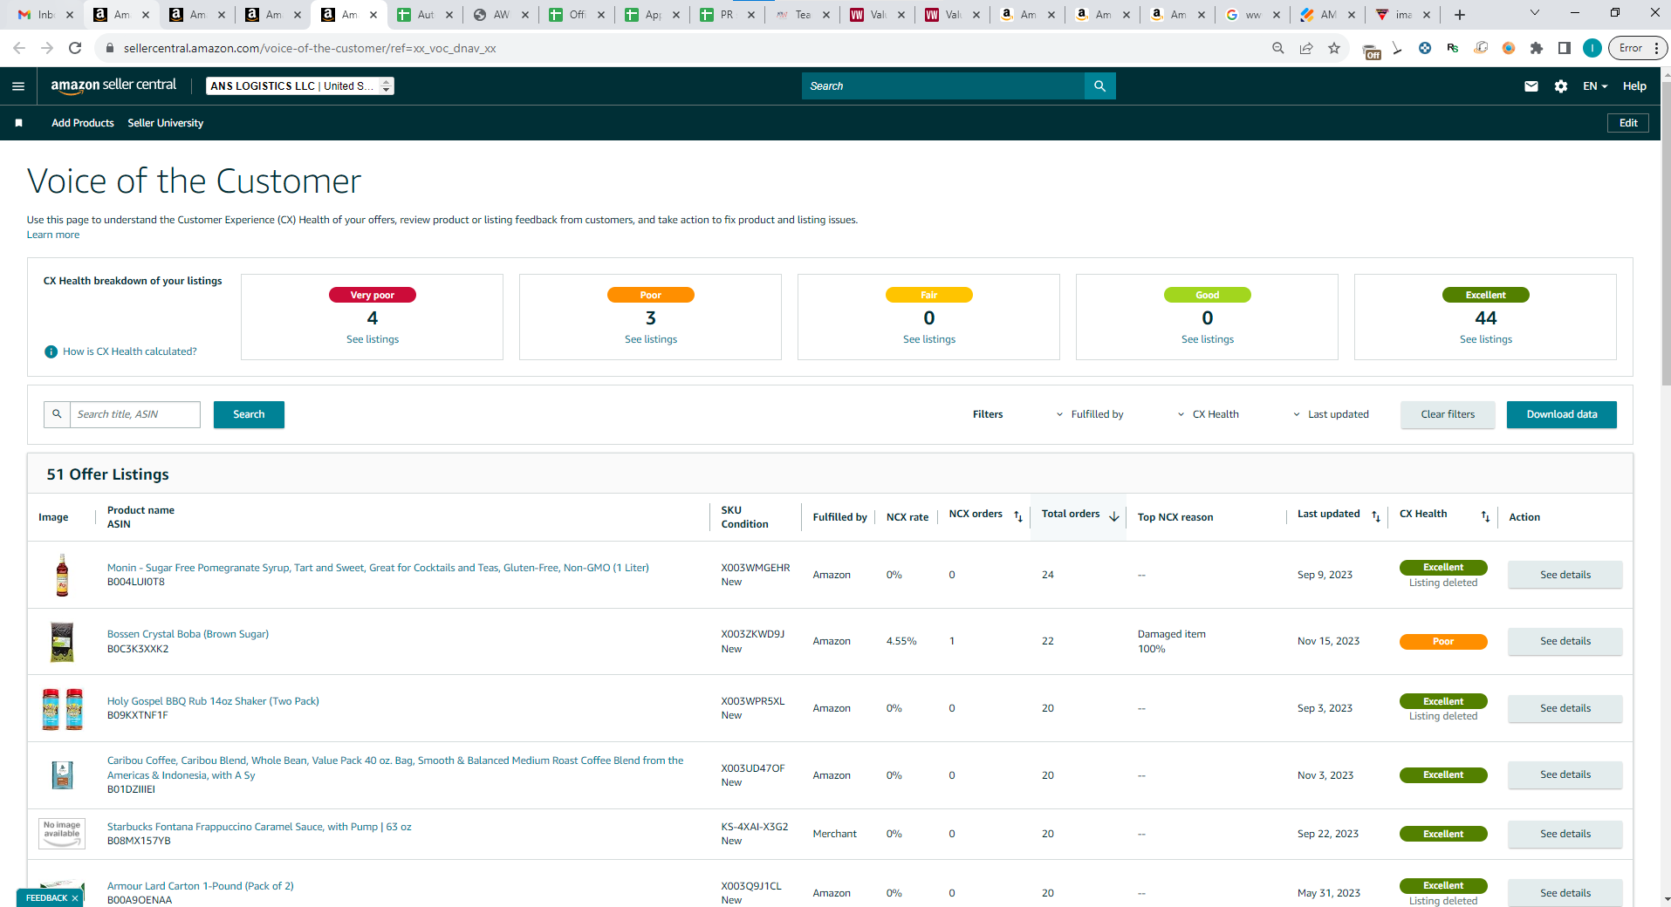The height and width of the screenshot is (907, 1671).
Task: Switch to the Gmail Inbox tab
Action: tap(45, 15)
